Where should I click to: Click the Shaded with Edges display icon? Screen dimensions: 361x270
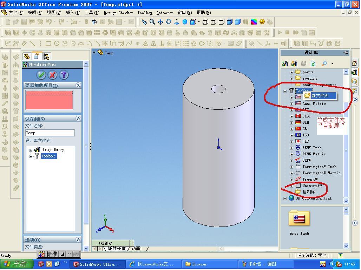(x=230, y=22)
